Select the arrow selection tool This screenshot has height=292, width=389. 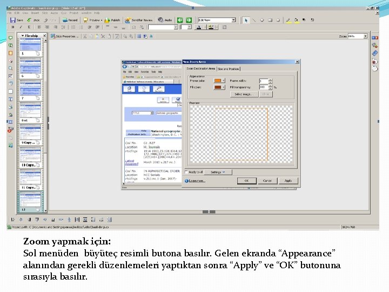click(x=246, y=20)
